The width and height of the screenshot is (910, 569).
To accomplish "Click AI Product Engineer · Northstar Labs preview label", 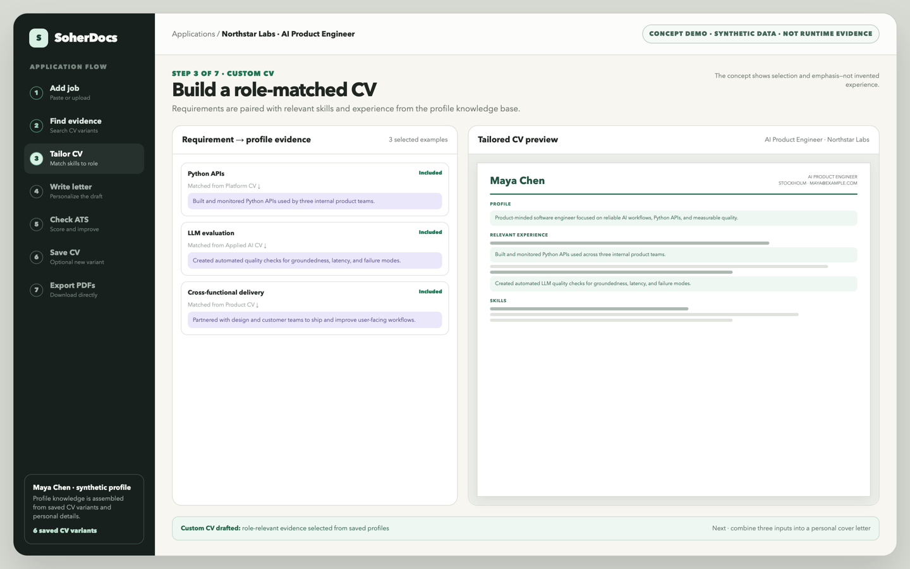I will click(x=817, y=140).
